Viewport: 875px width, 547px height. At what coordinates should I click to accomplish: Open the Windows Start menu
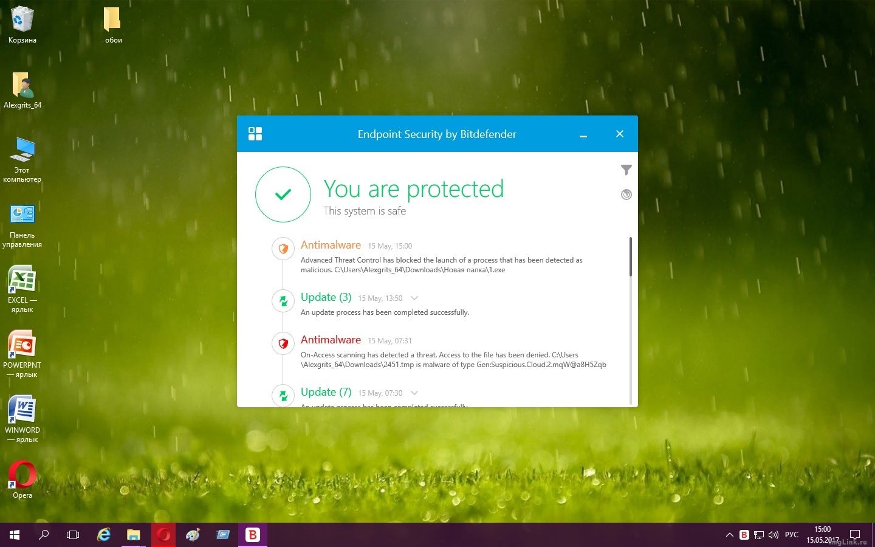(15, 535)
